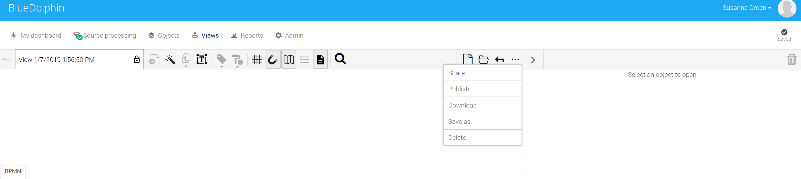The height and width of the screenshot is (179, 801).
Task: Select Share from the menu
Action: coord(482,73)
